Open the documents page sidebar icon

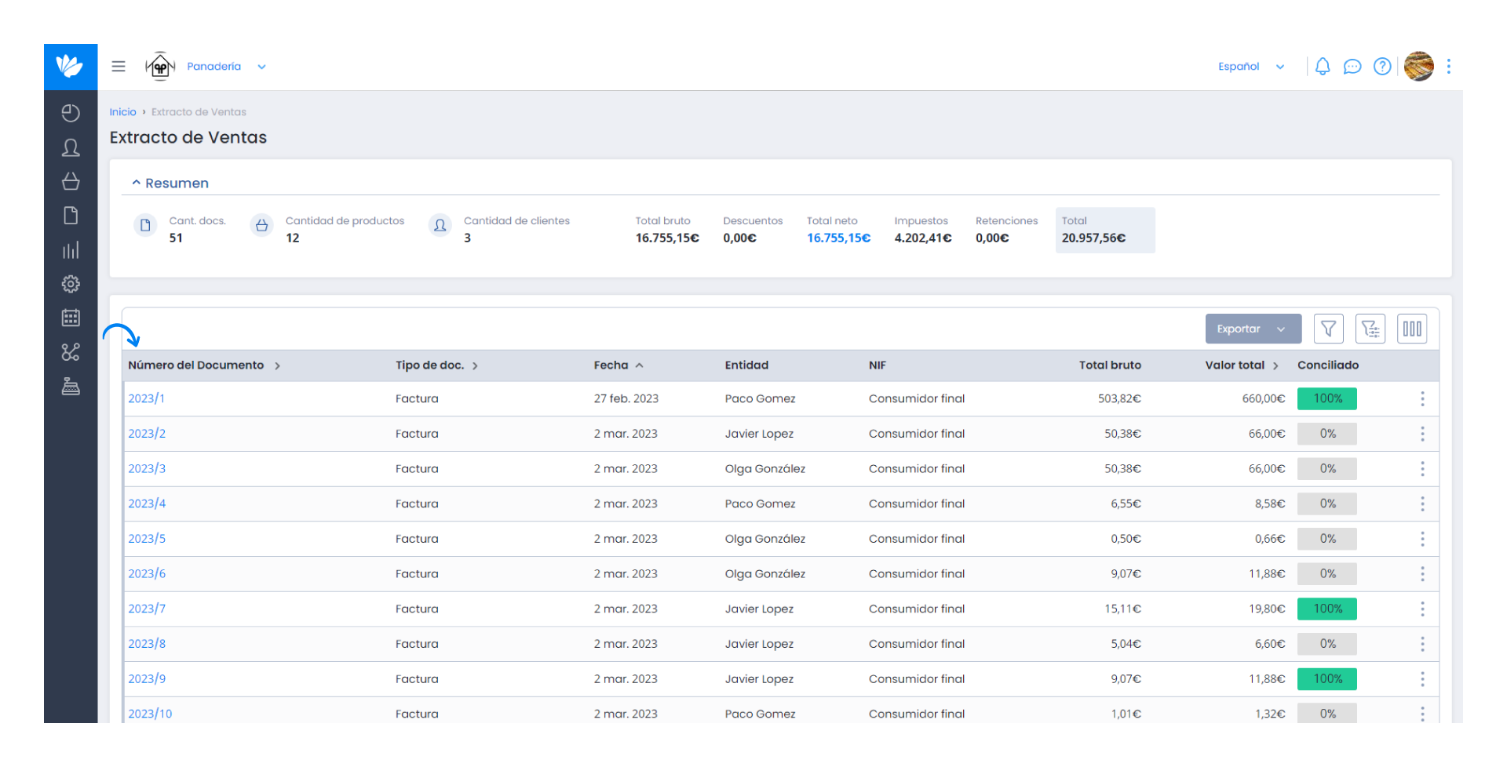pos(71,216)
